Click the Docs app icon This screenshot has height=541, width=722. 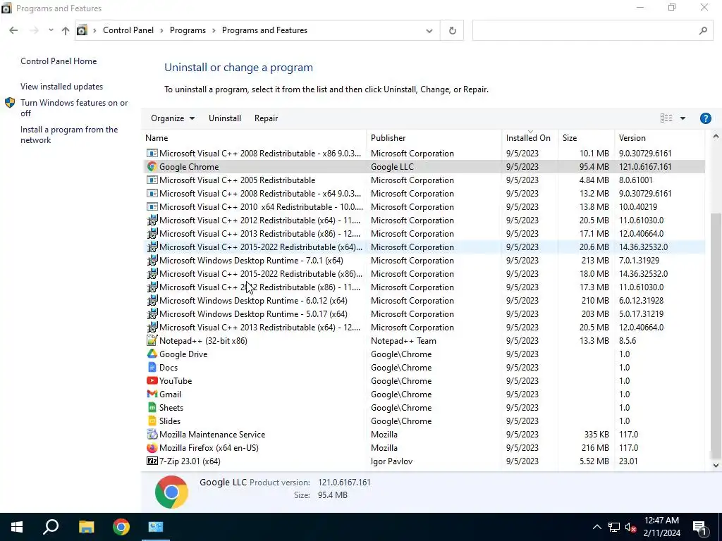(x=152, y=367)
